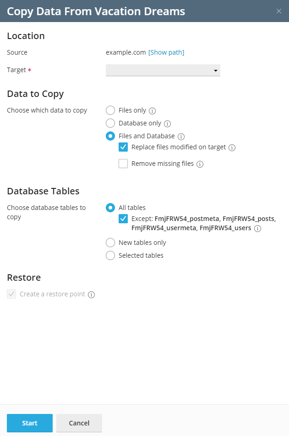Enable the Remove missing files checkbox

[x=123, y=164]
